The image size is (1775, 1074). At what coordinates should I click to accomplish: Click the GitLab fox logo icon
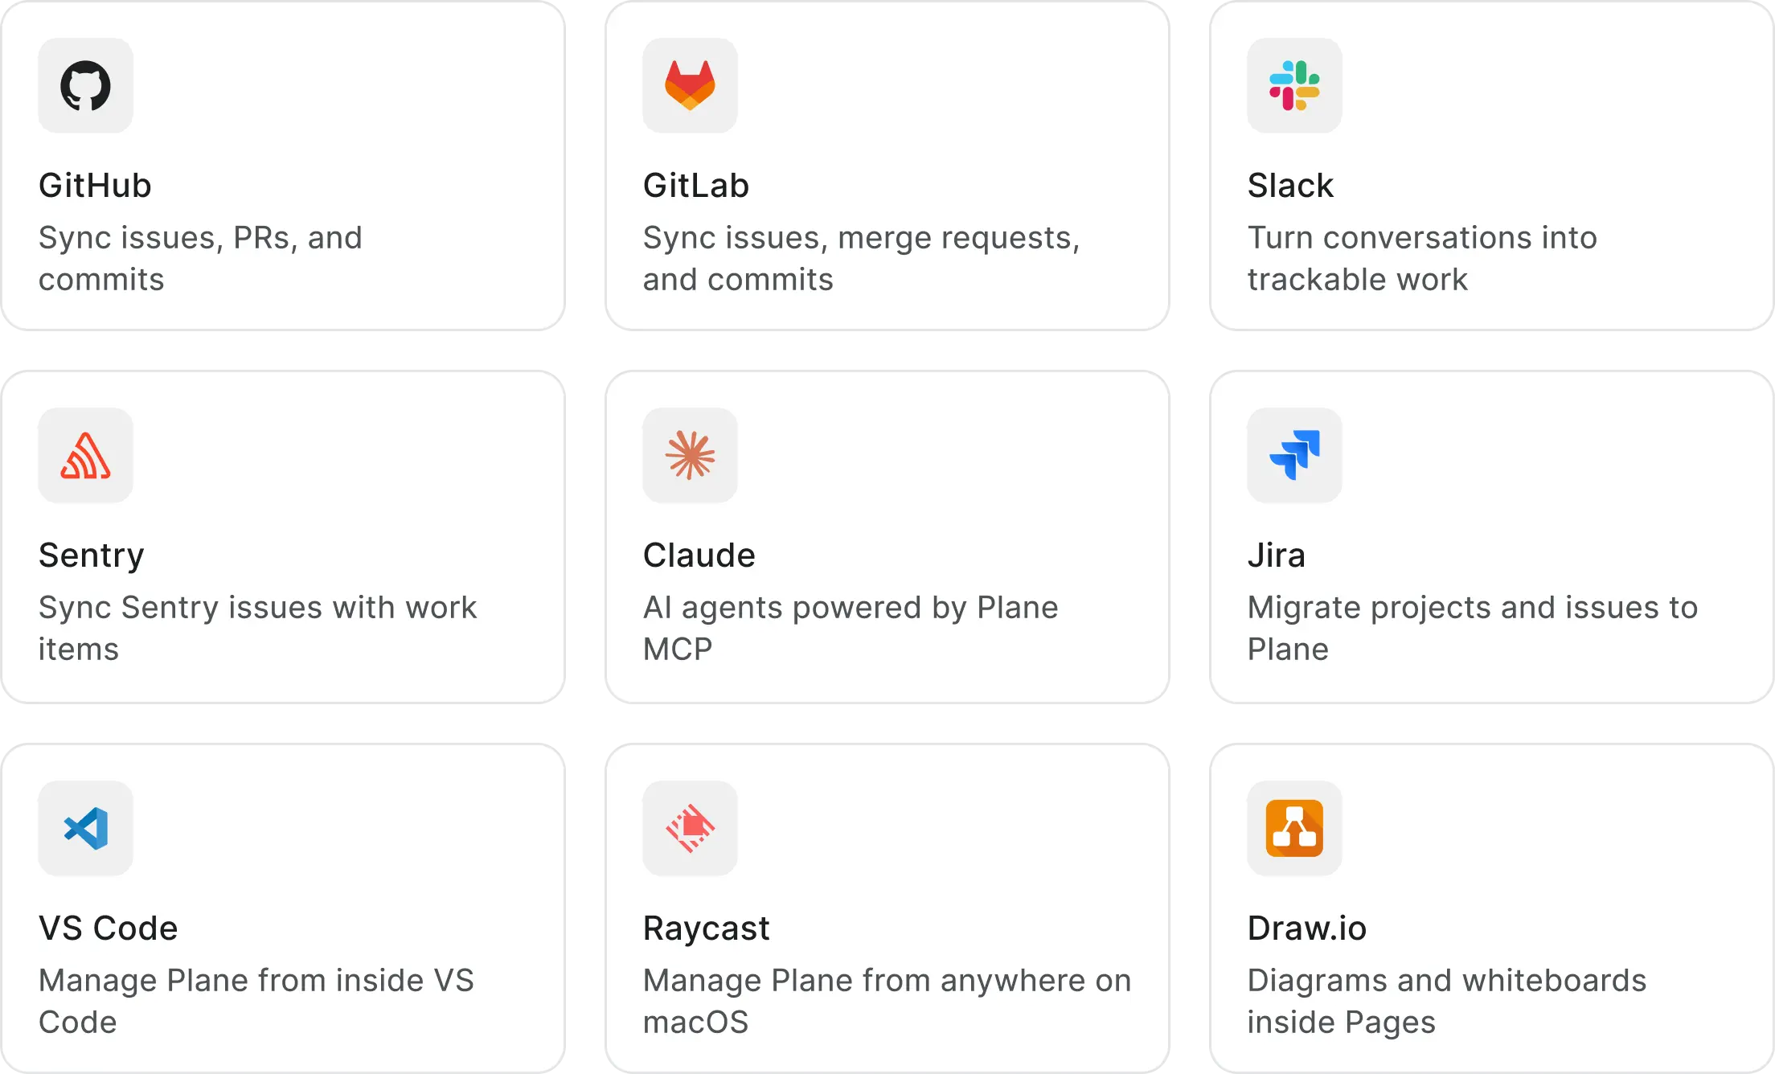pyautogui.click(x=690, y=85)
